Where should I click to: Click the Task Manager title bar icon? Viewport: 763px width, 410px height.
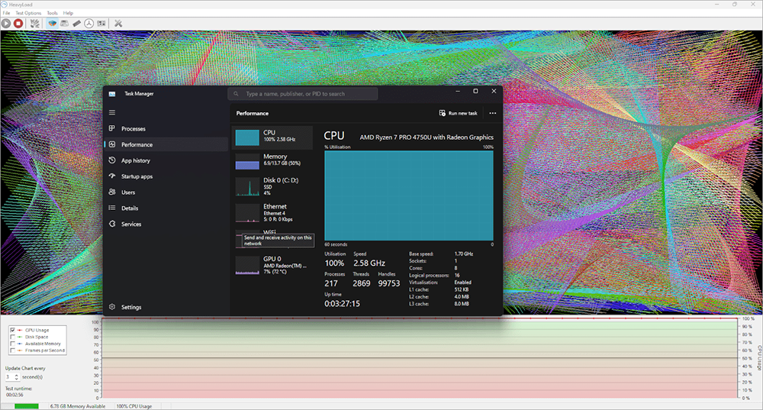pyautogui.click(x=112, y=93)
